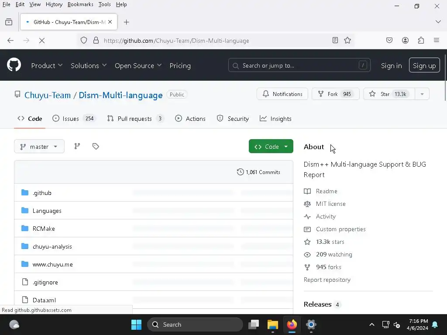Stop loading the page with X button
The width and height of the screenshot is (447, 335).
pos(42,41)
